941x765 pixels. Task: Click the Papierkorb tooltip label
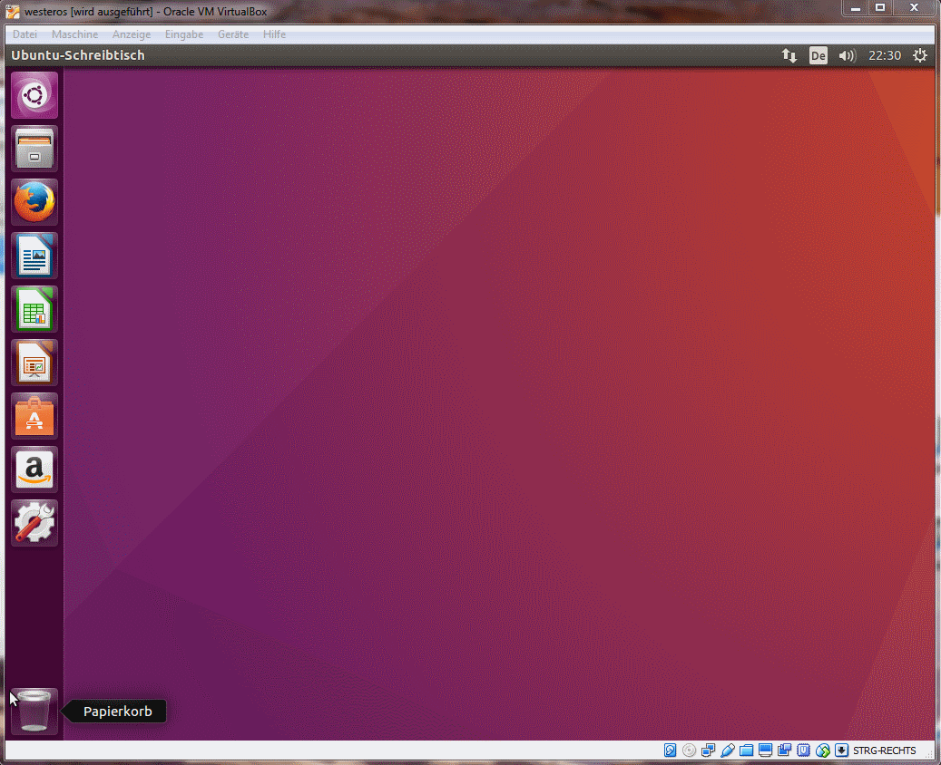[118, 712]
